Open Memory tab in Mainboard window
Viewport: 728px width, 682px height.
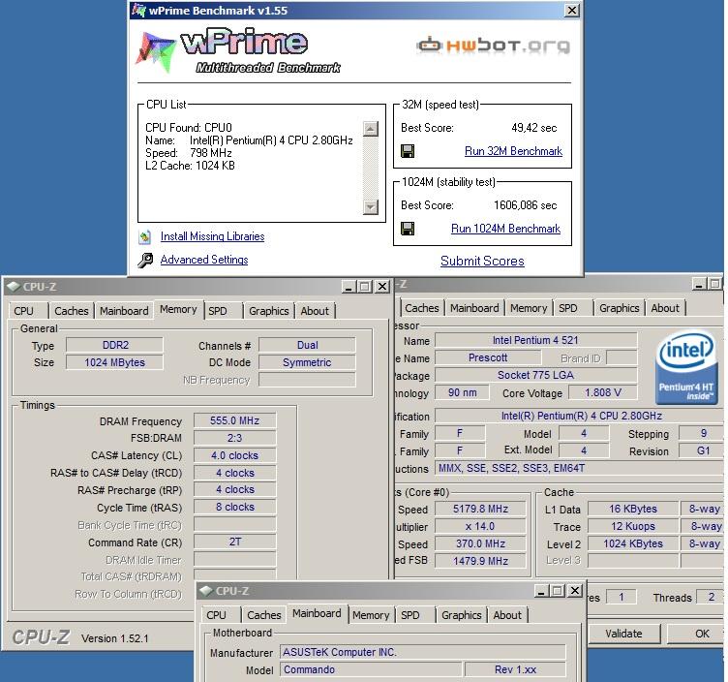(371, 615)
